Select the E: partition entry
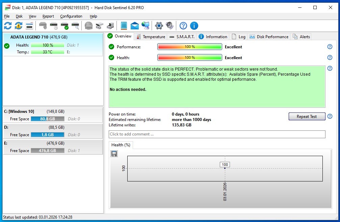340x222 pixels. click(53, 147)
